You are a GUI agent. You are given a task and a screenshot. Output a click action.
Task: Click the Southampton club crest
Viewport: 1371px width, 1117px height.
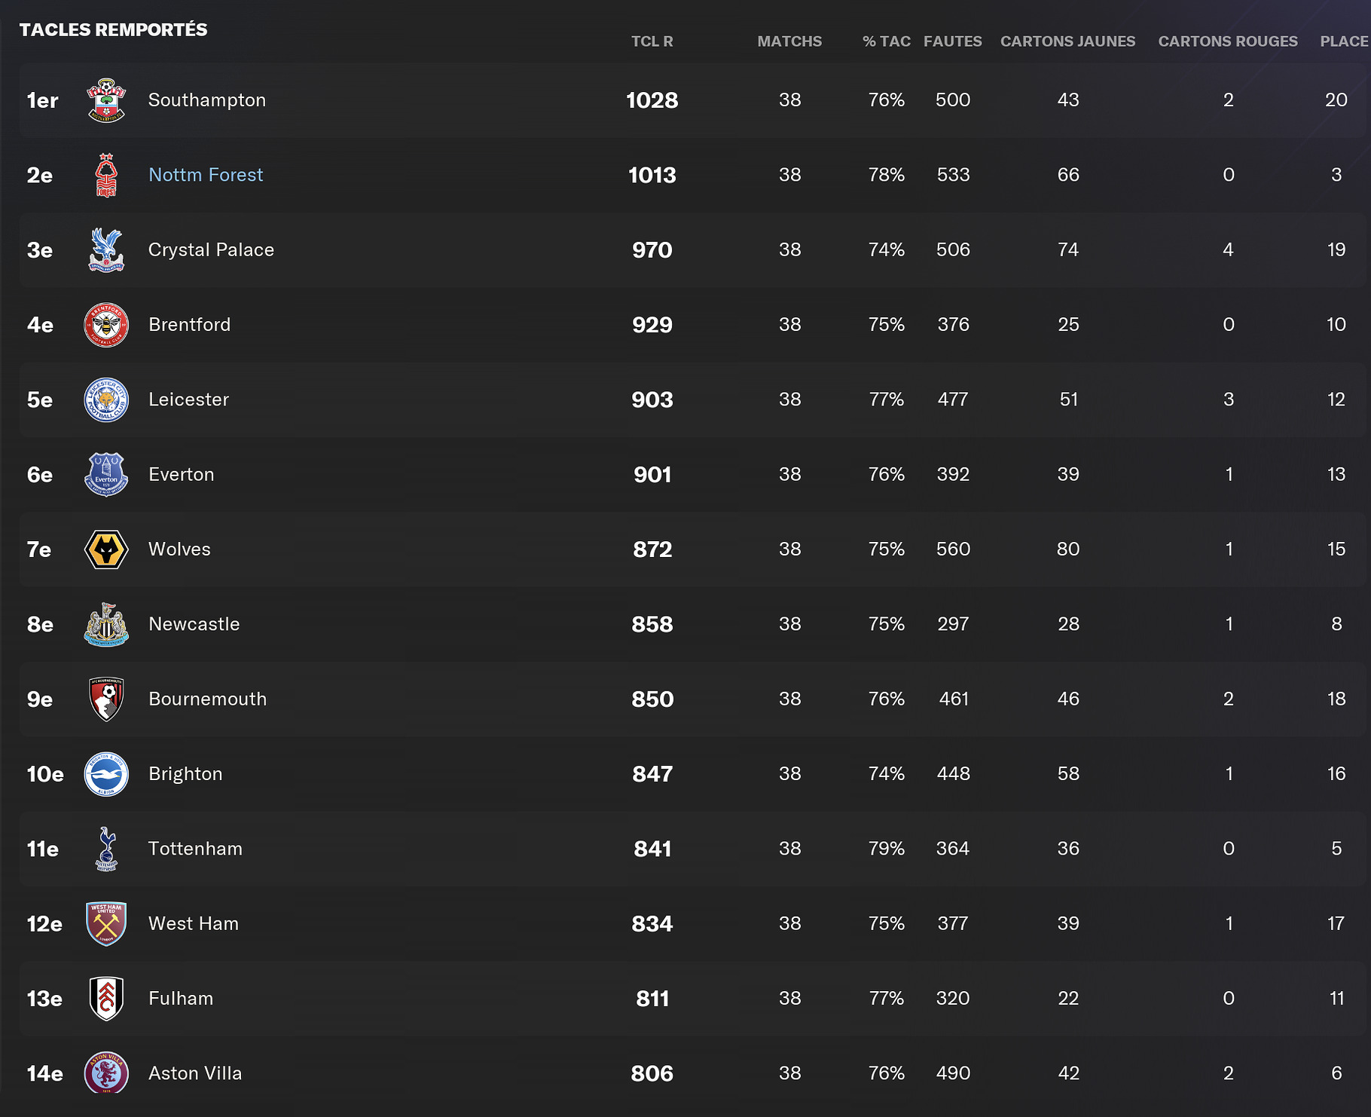pyautogui.click(x=106, y=99)
